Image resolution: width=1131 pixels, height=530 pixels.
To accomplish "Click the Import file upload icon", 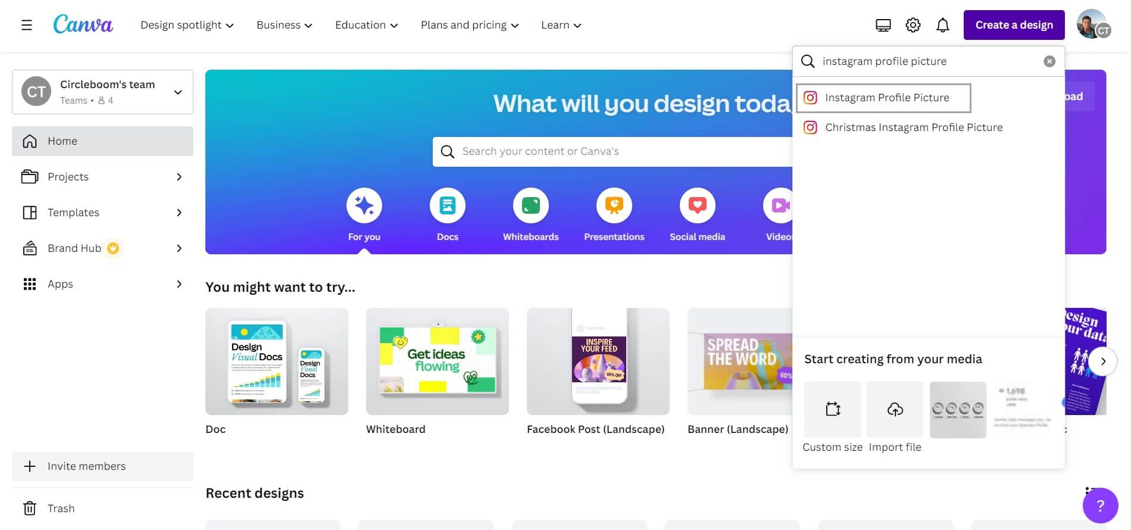I will click(x=895, y=410).
